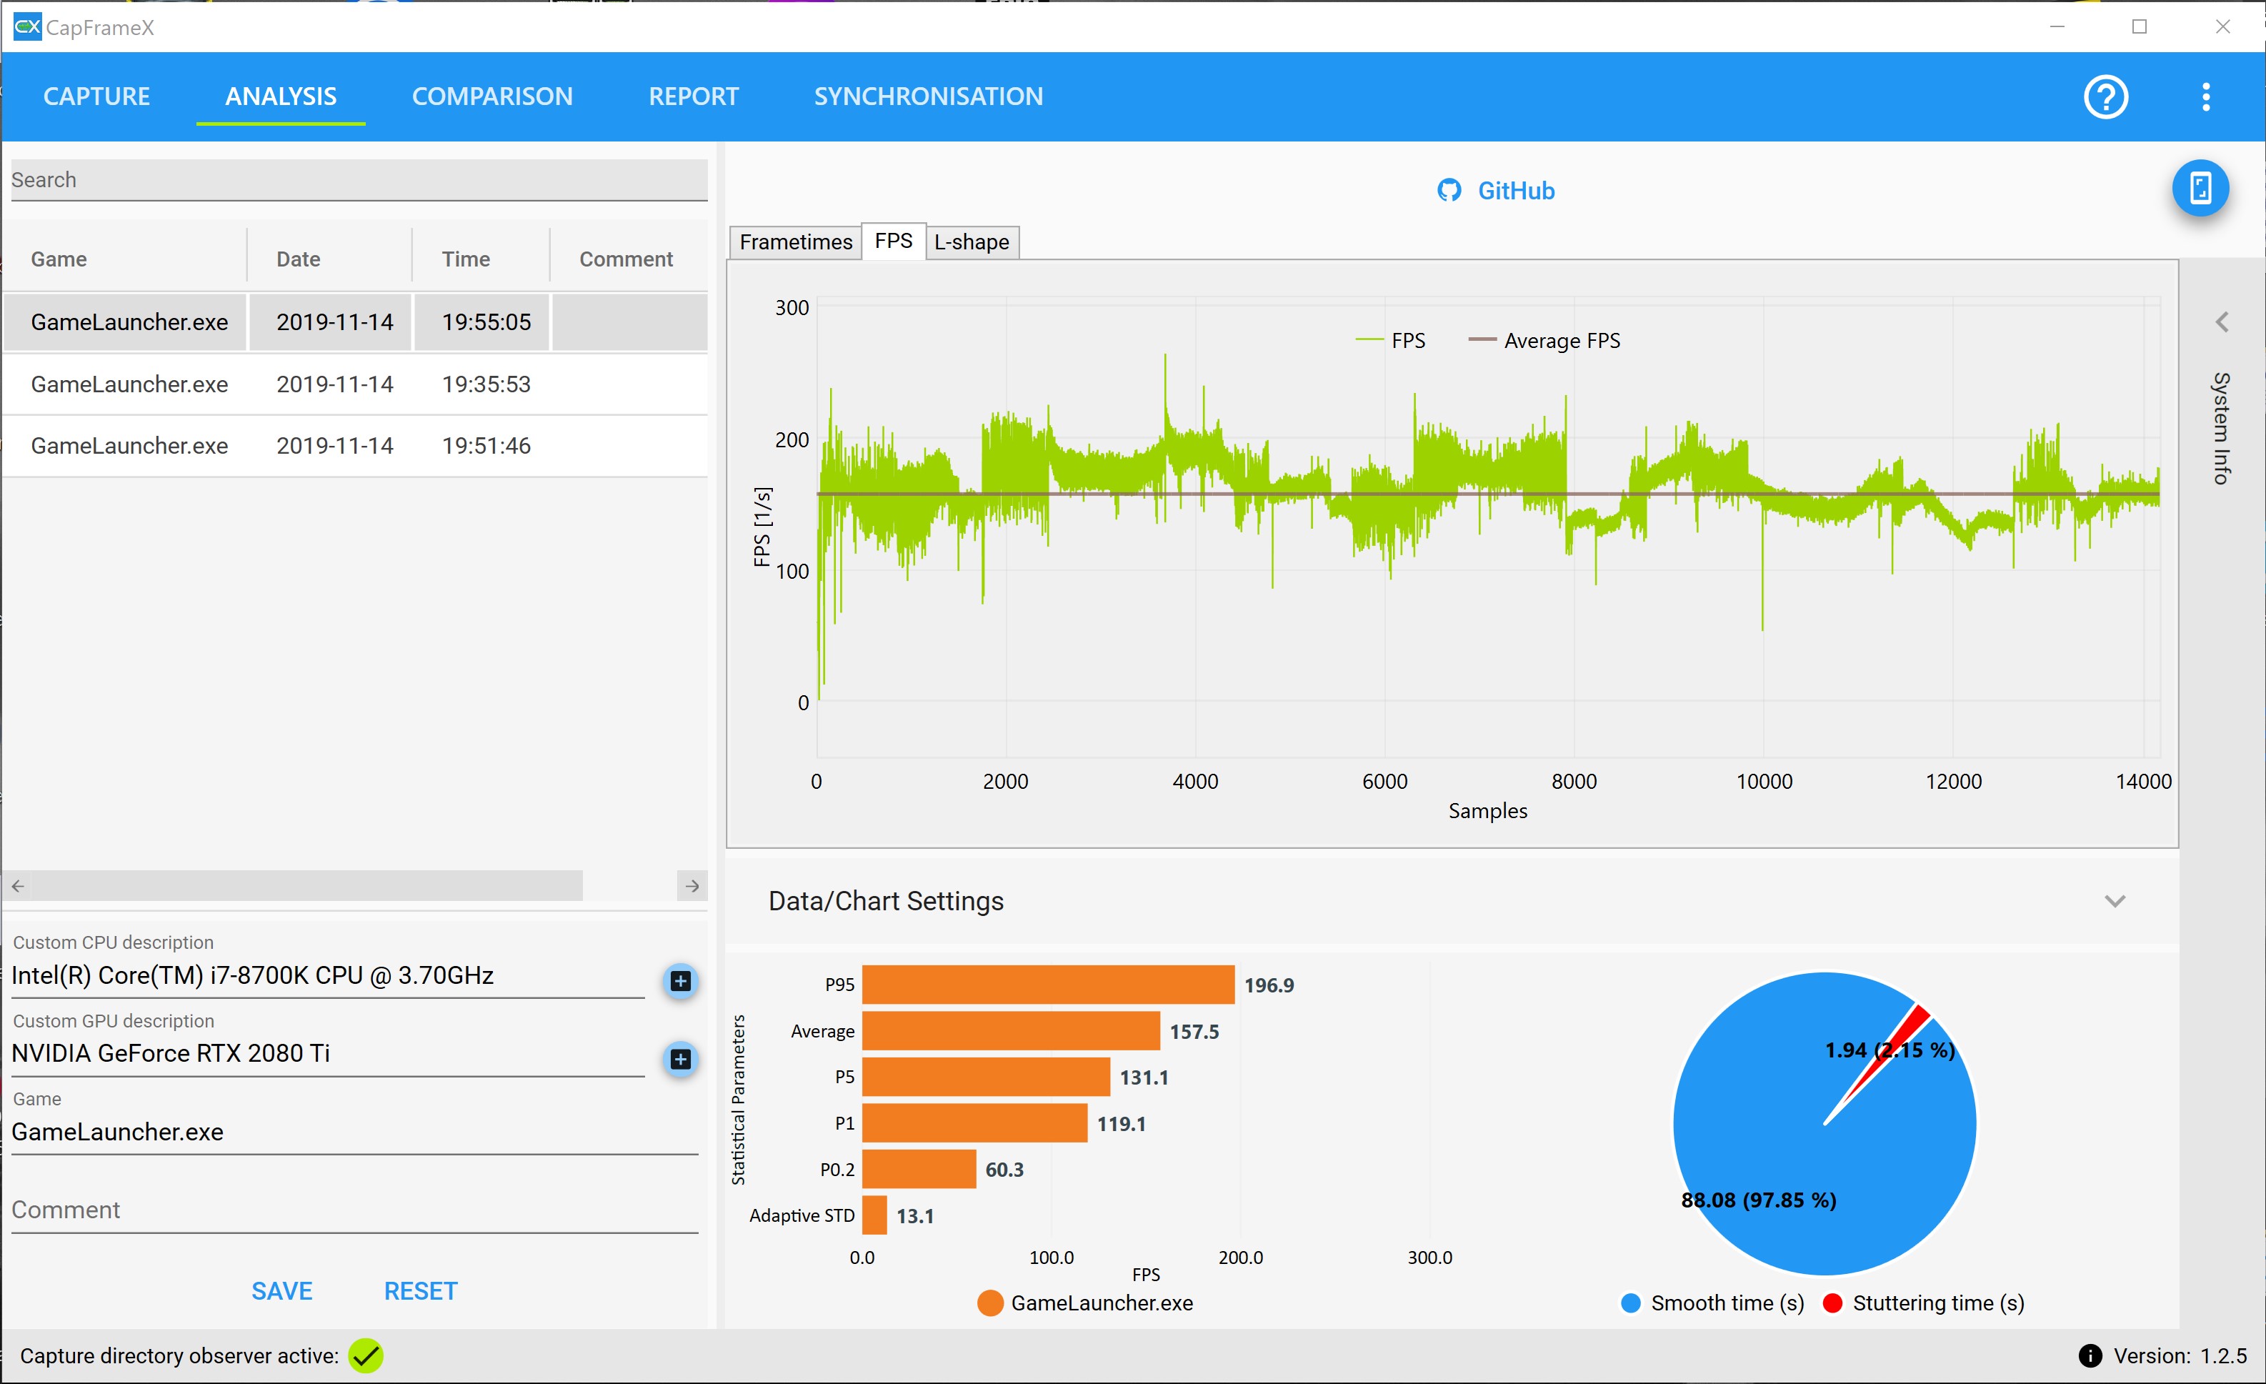Expand the System Info side panel
The image size is (2266, 1384).
click(2221, 322)
